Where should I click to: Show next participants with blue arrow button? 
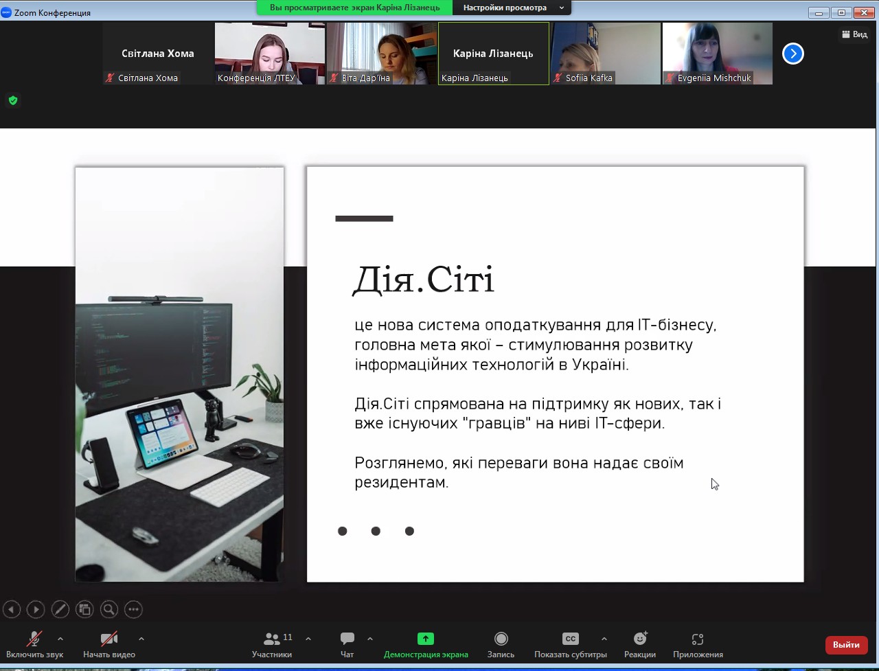point(792,54)
